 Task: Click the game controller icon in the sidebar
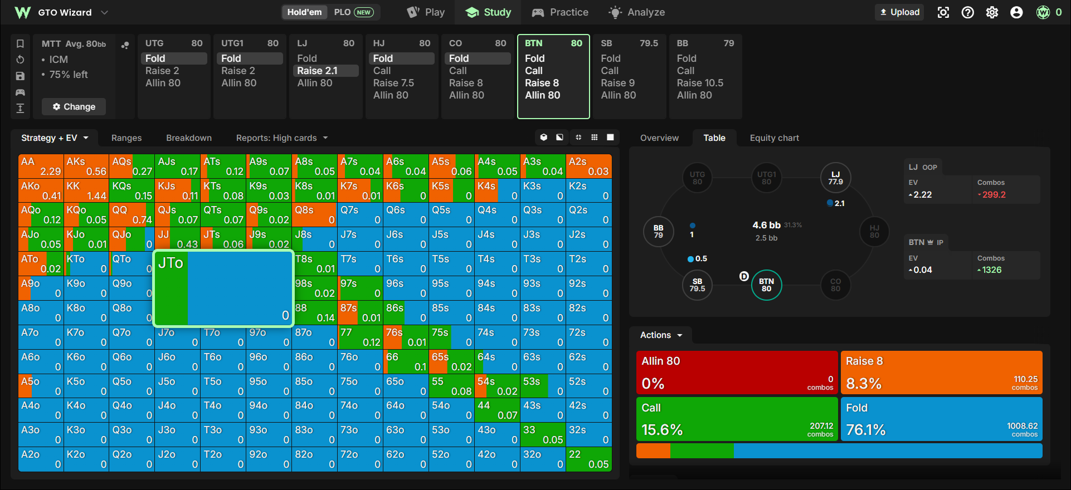click(x=20, y=92)
